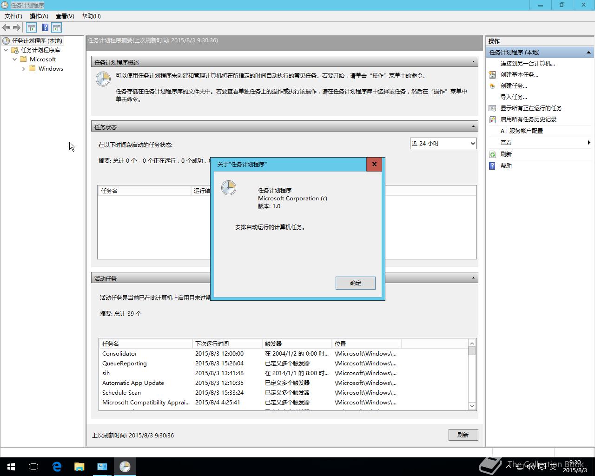Click the 任务名 column in task status table
Screen dimensions: 595x476
tap(144, 191)
